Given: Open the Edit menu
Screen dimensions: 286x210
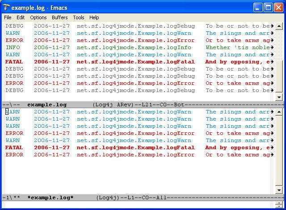Looking at the screenshot, I should pyautogui.click(x=21, y=17).
